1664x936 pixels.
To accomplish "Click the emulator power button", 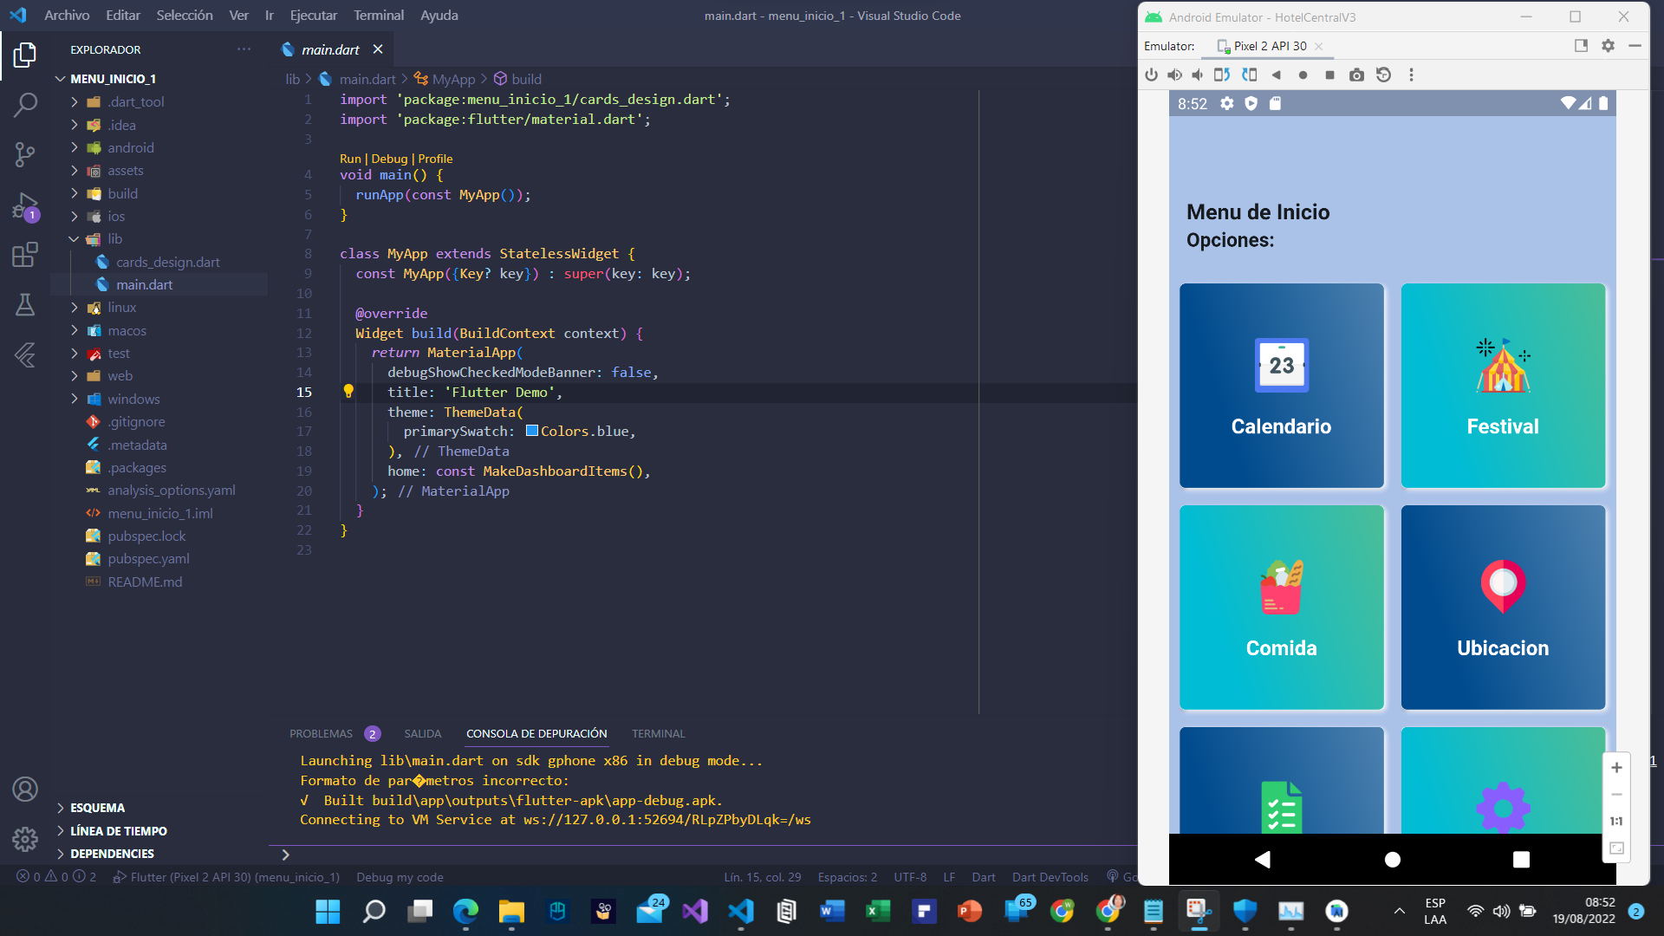I will coord(1151,75).
